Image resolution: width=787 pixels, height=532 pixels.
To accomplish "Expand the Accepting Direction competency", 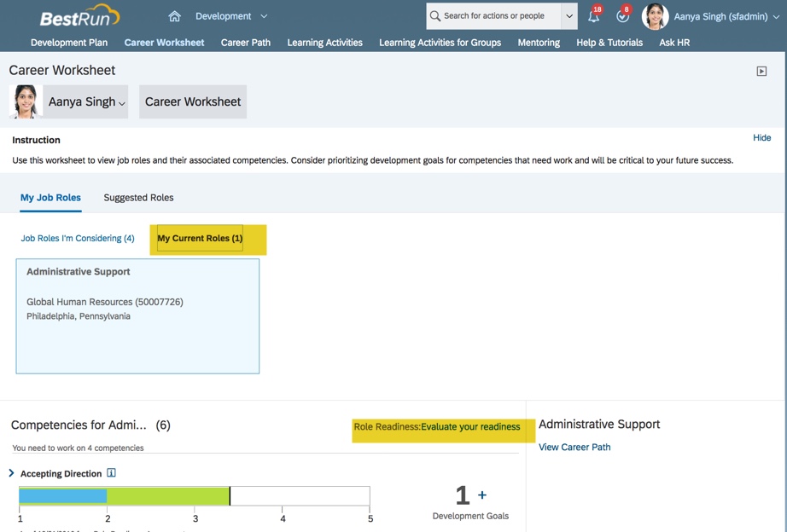I will click(11, 473).
